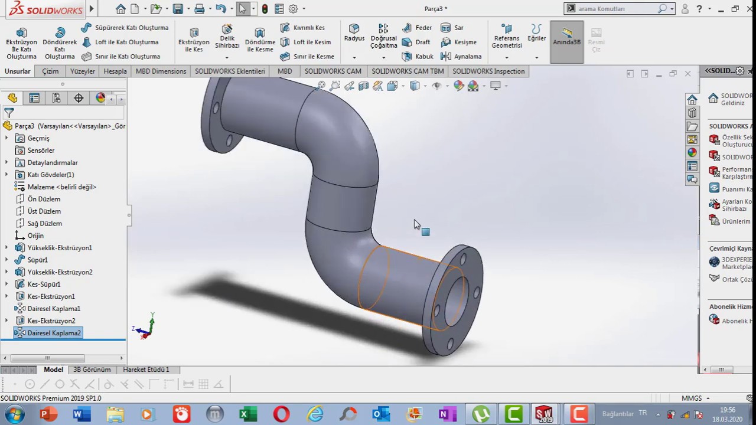Image resolution: width=756 pixels, height=425 pixels.
Task: Select Ön Düzlem plane
Action: point(44,199)
